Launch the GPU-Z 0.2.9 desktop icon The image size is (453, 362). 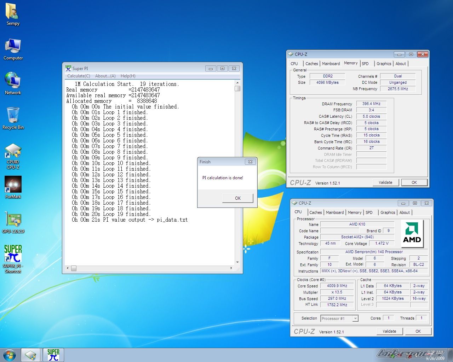coord(13,222)
